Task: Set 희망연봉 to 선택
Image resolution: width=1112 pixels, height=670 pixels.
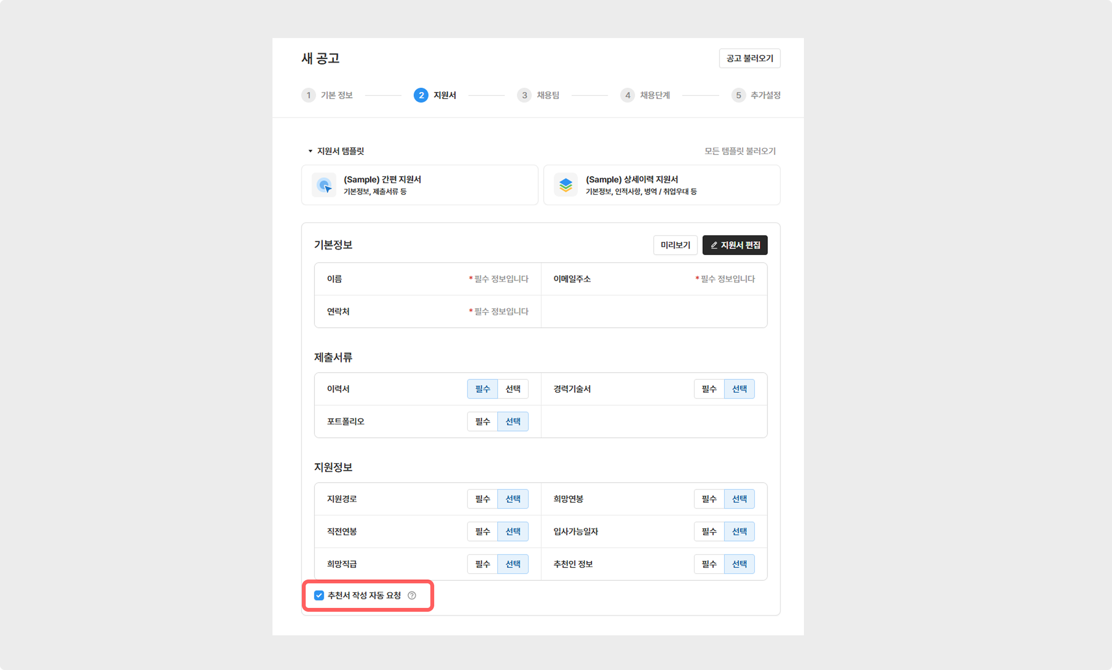Action: pyautogui.click(x=739, y=499)
